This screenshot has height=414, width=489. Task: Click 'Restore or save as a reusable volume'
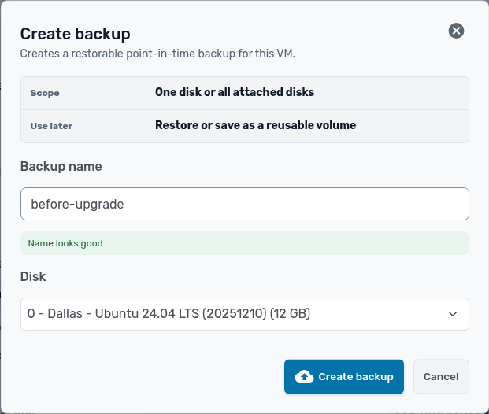255,125
